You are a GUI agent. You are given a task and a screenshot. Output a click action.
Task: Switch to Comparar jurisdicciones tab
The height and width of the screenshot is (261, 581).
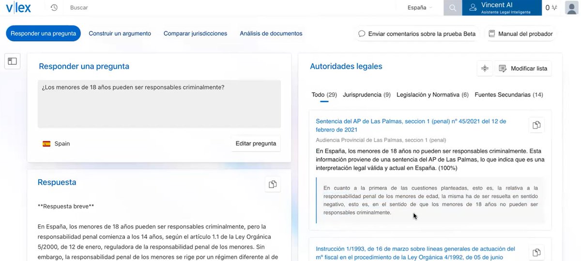(195, 34)
